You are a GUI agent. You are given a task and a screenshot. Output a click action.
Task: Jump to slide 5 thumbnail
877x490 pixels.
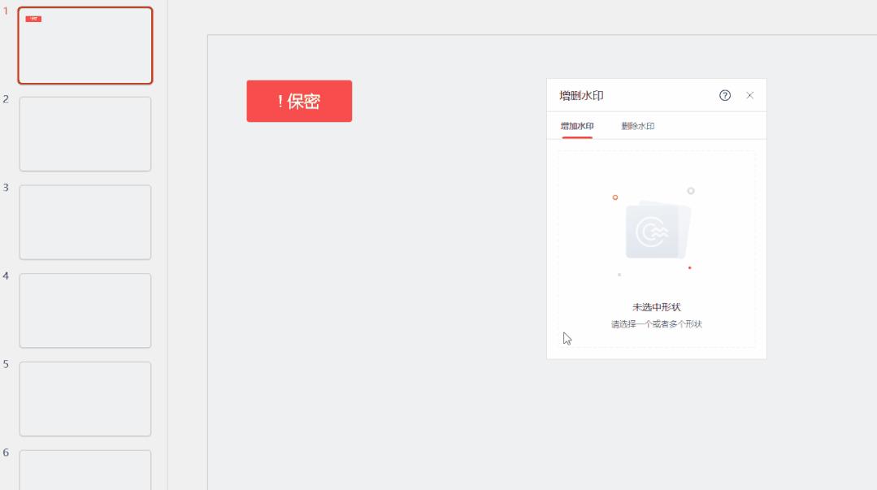[x=85, y=398]
